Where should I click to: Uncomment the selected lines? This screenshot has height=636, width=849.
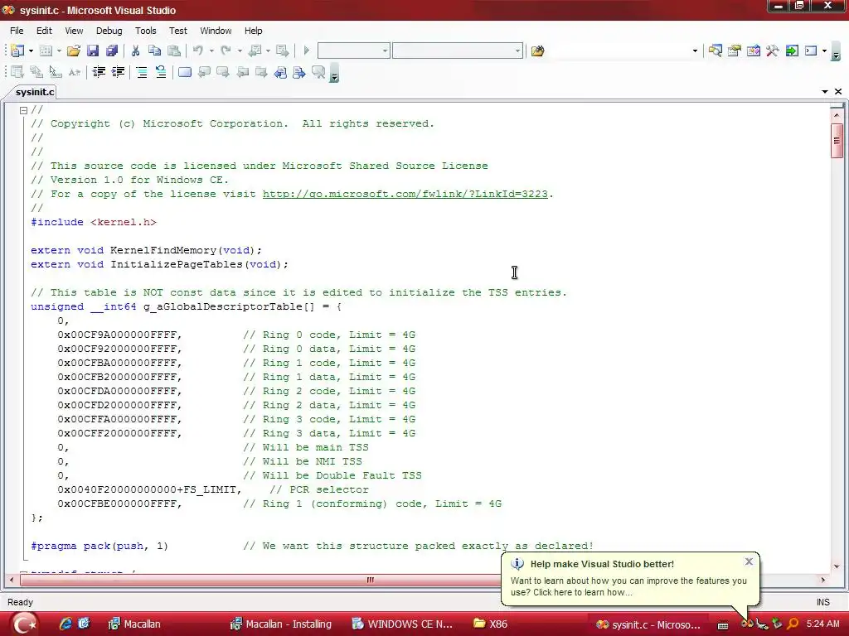[161, 72]
